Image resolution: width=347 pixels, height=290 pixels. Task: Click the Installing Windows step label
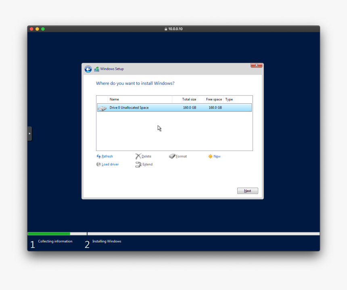coord(107,241)
